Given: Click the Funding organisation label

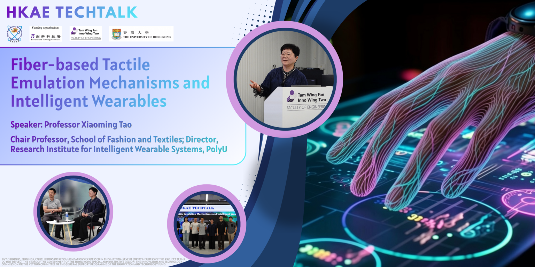Looking at the screenshot, I should (x=45, y=28).
